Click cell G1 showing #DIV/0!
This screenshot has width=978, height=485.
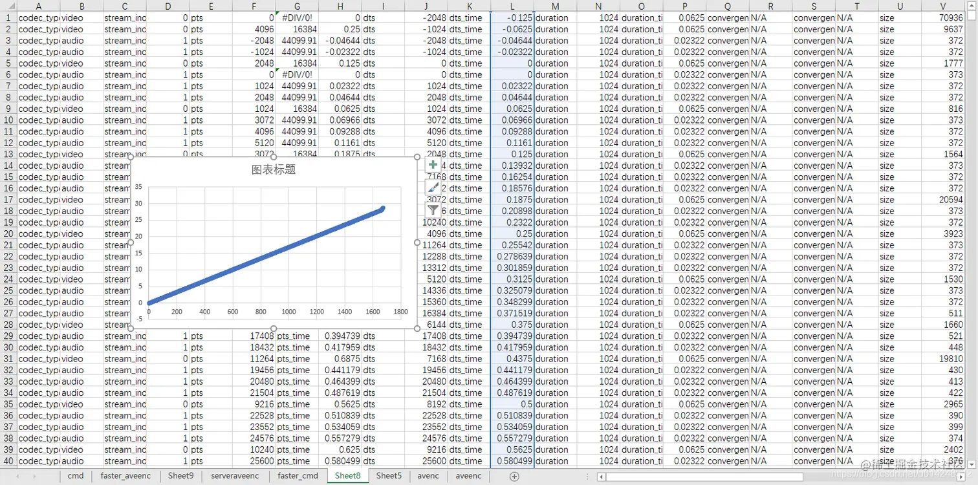(297, 17)
